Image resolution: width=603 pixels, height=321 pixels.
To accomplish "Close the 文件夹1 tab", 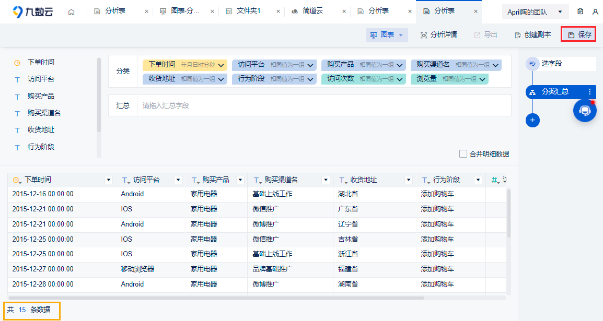I will pos(278,11).
